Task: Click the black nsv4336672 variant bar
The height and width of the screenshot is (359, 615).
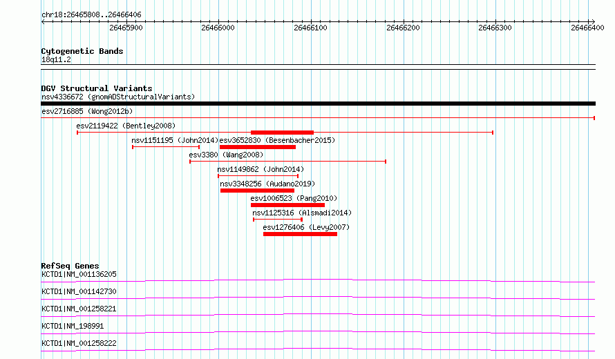Action: point(318,104)
